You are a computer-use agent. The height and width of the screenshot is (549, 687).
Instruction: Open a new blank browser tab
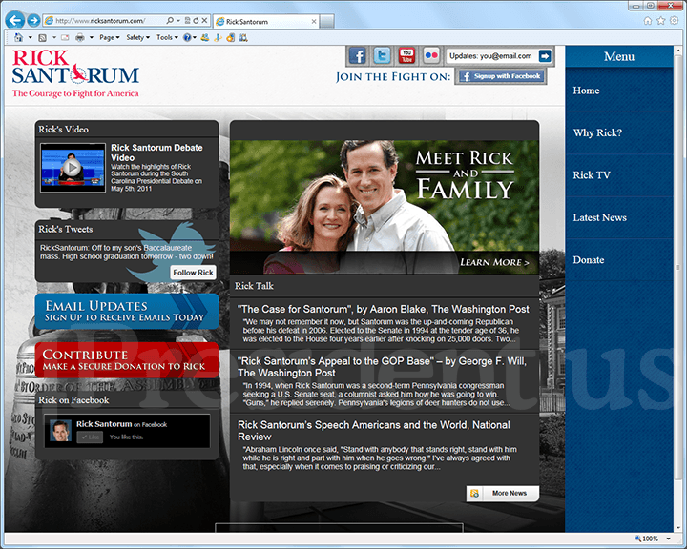(327, 22)
